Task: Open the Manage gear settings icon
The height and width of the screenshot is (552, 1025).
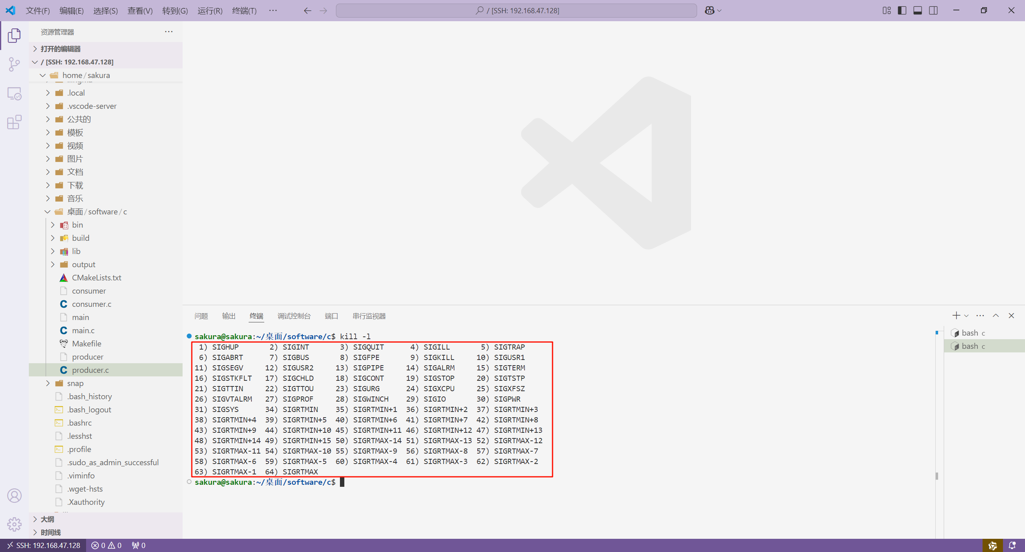Action: 14,524
